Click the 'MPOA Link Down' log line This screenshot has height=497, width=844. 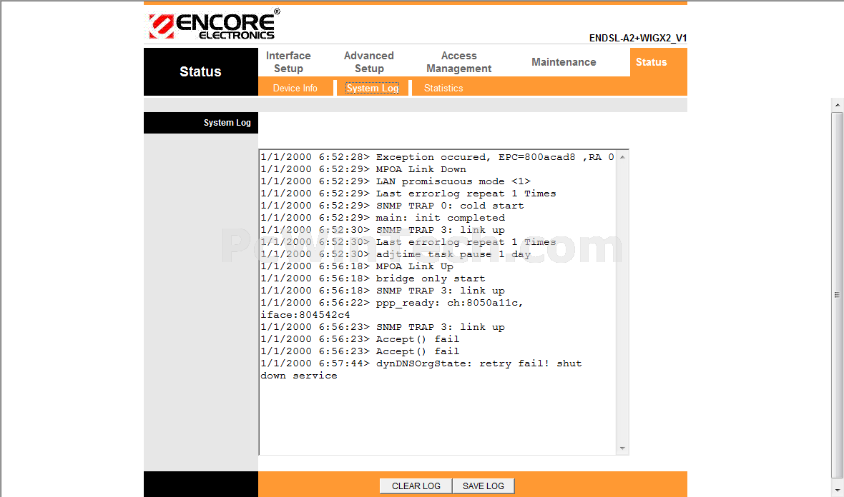[x=363, y=169]
